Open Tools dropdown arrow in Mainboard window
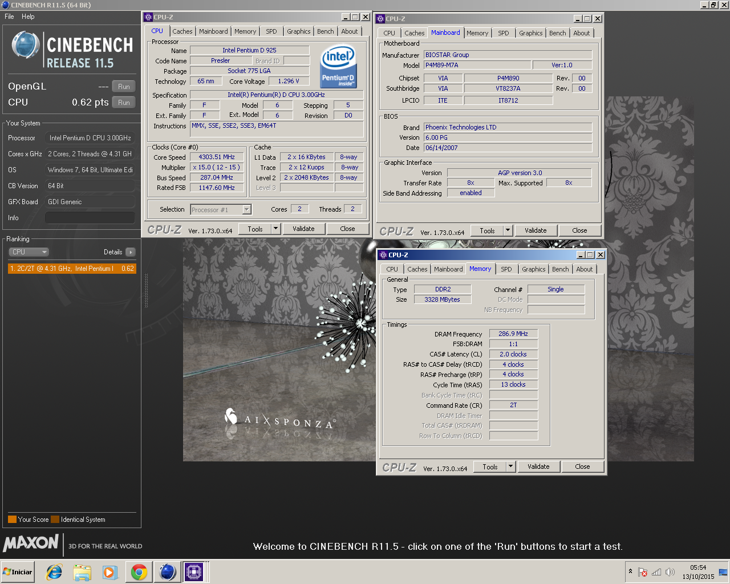 pos(508,230)
